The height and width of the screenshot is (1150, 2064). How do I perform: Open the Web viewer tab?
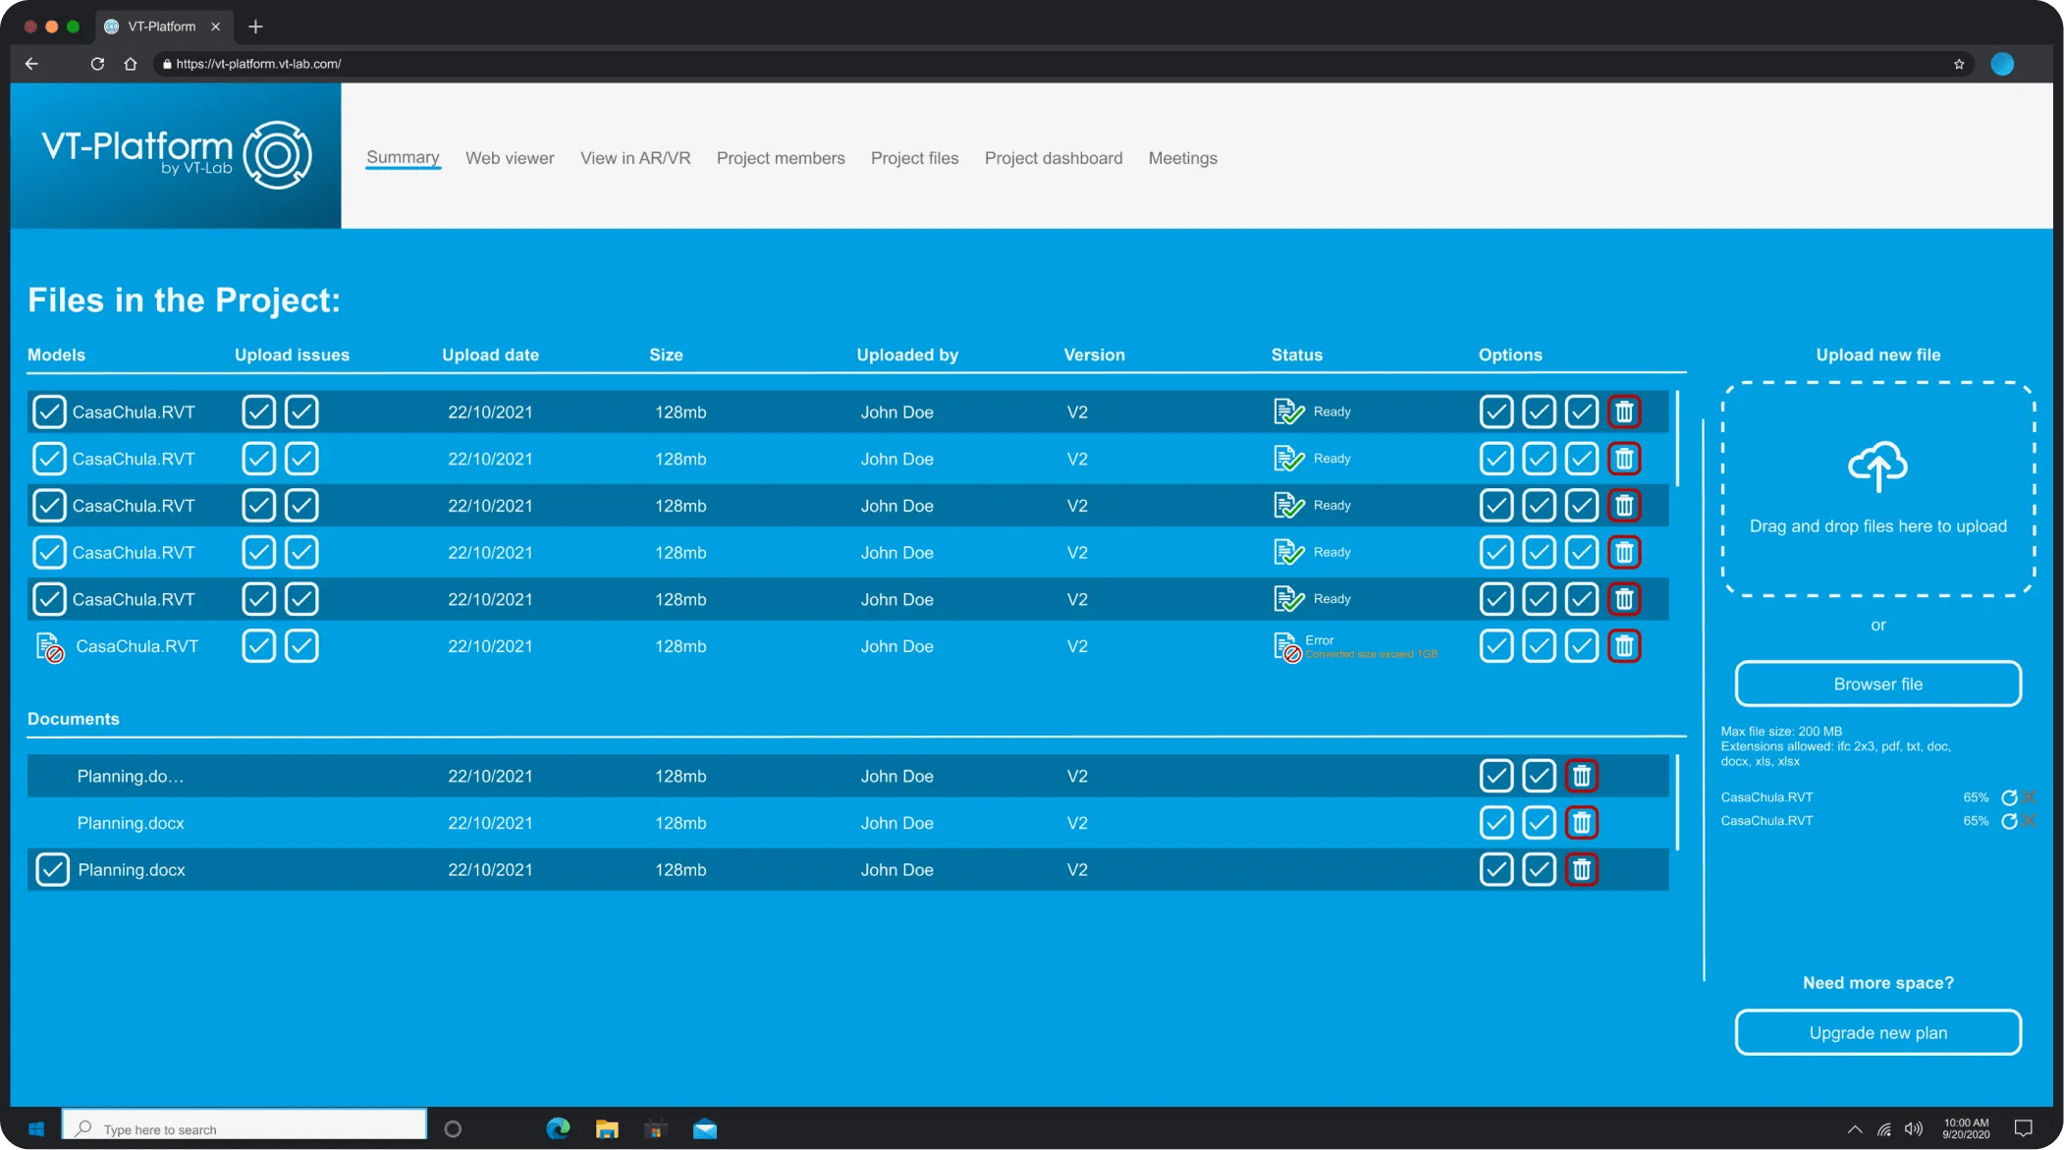tap(509, 158)
